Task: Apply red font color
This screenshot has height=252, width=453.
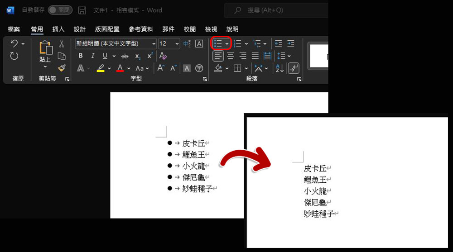Action: pos(120,68)
